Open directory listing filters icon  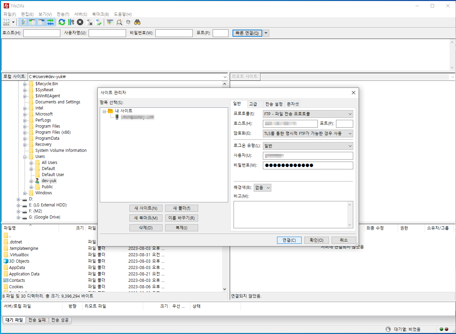pyautogui.click(x=110, y=22)
